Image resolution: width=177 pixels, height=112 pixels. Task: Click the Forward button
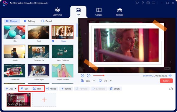(82, 89)
